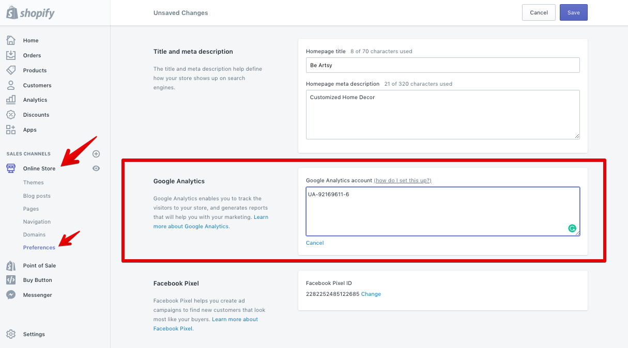
Task: View online store with eye icon
Action: 96,168
